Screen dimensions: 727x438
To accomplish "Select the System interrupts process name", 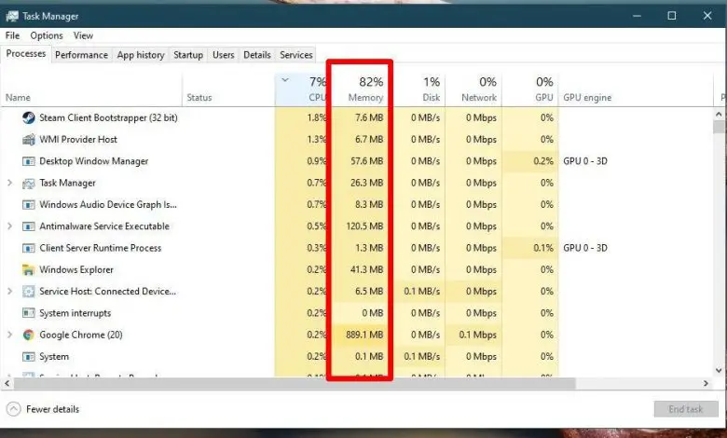I will pyautogui.click(x=75, y=313).
